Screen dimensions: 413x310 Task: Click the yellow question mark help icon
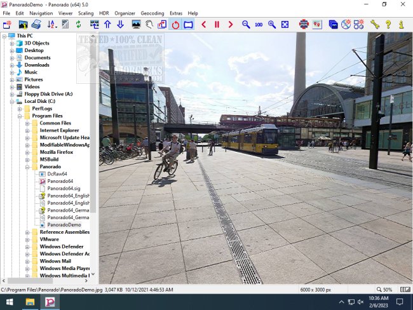388,24
